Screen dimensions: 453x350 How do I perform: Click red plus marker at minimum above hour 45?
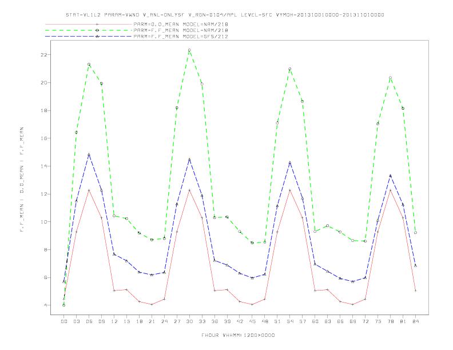252,304
